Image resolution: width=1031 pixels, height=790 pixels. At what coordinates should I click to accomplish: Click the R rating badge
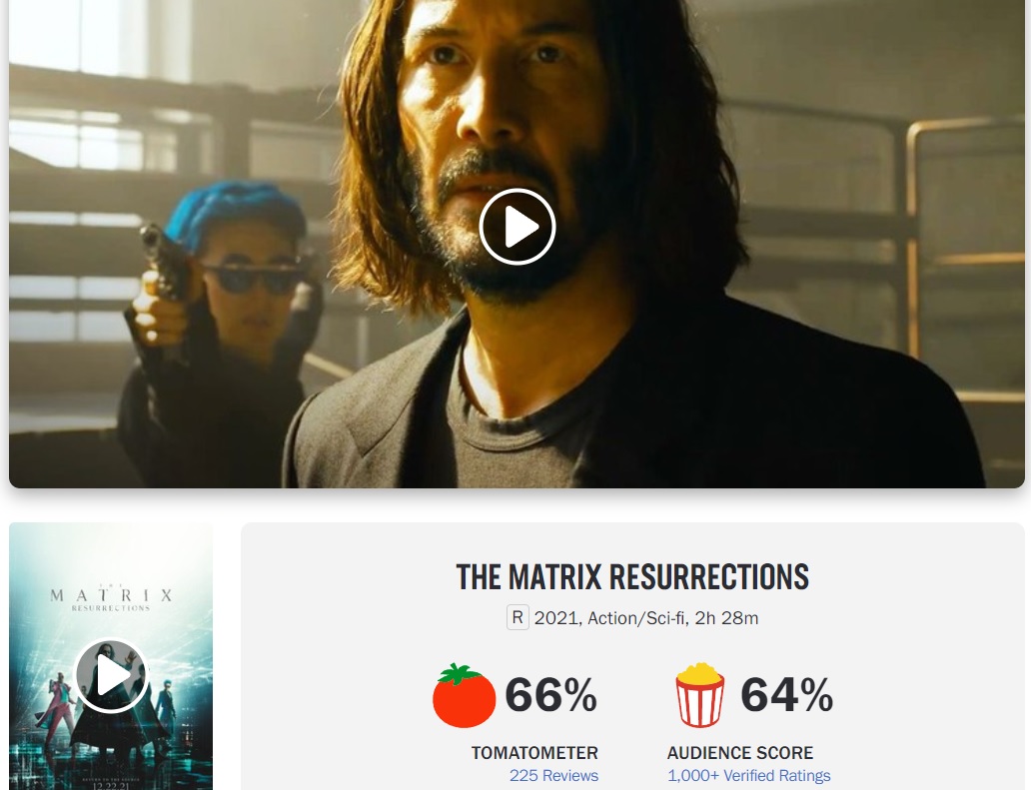[517, 618]
